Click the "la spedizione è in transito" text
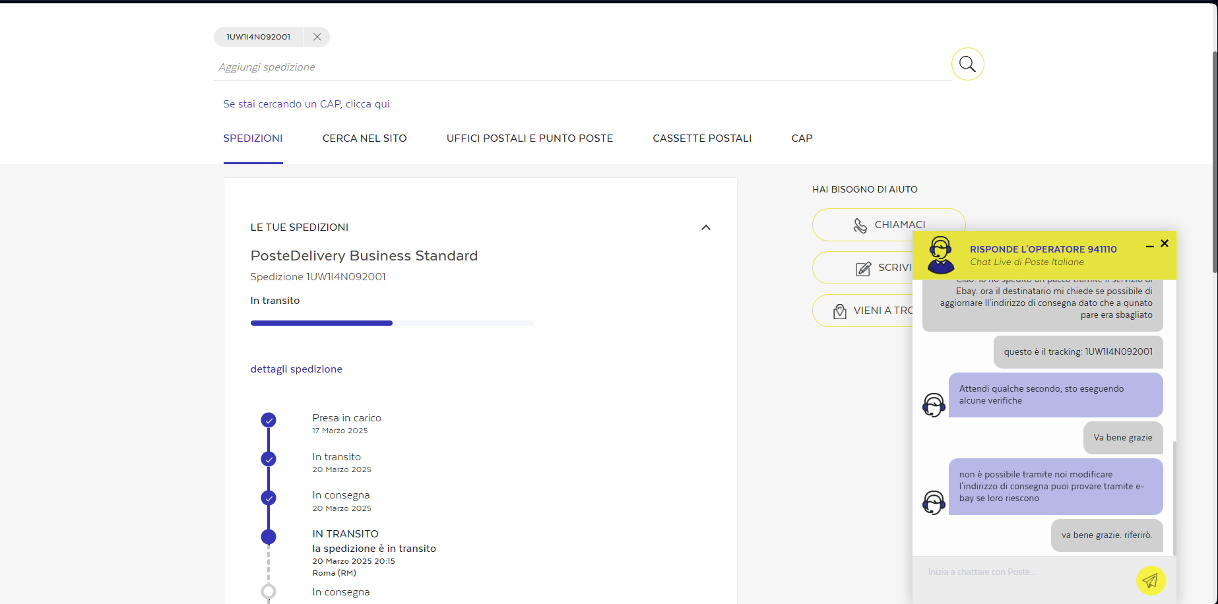1218x604 pixels. point(374,549)
